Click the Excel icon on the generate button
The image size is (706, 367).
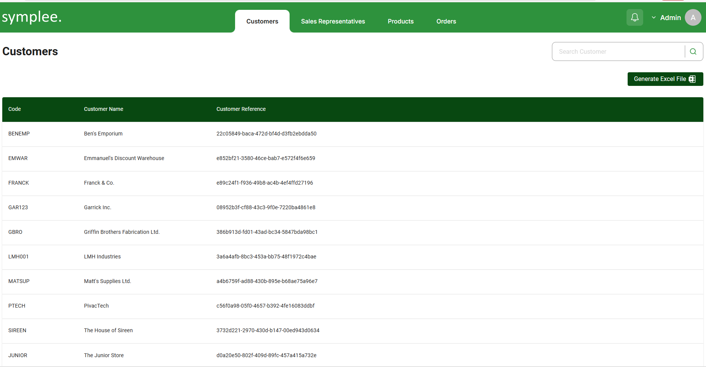pyautogui.click(x=692, y=79)
